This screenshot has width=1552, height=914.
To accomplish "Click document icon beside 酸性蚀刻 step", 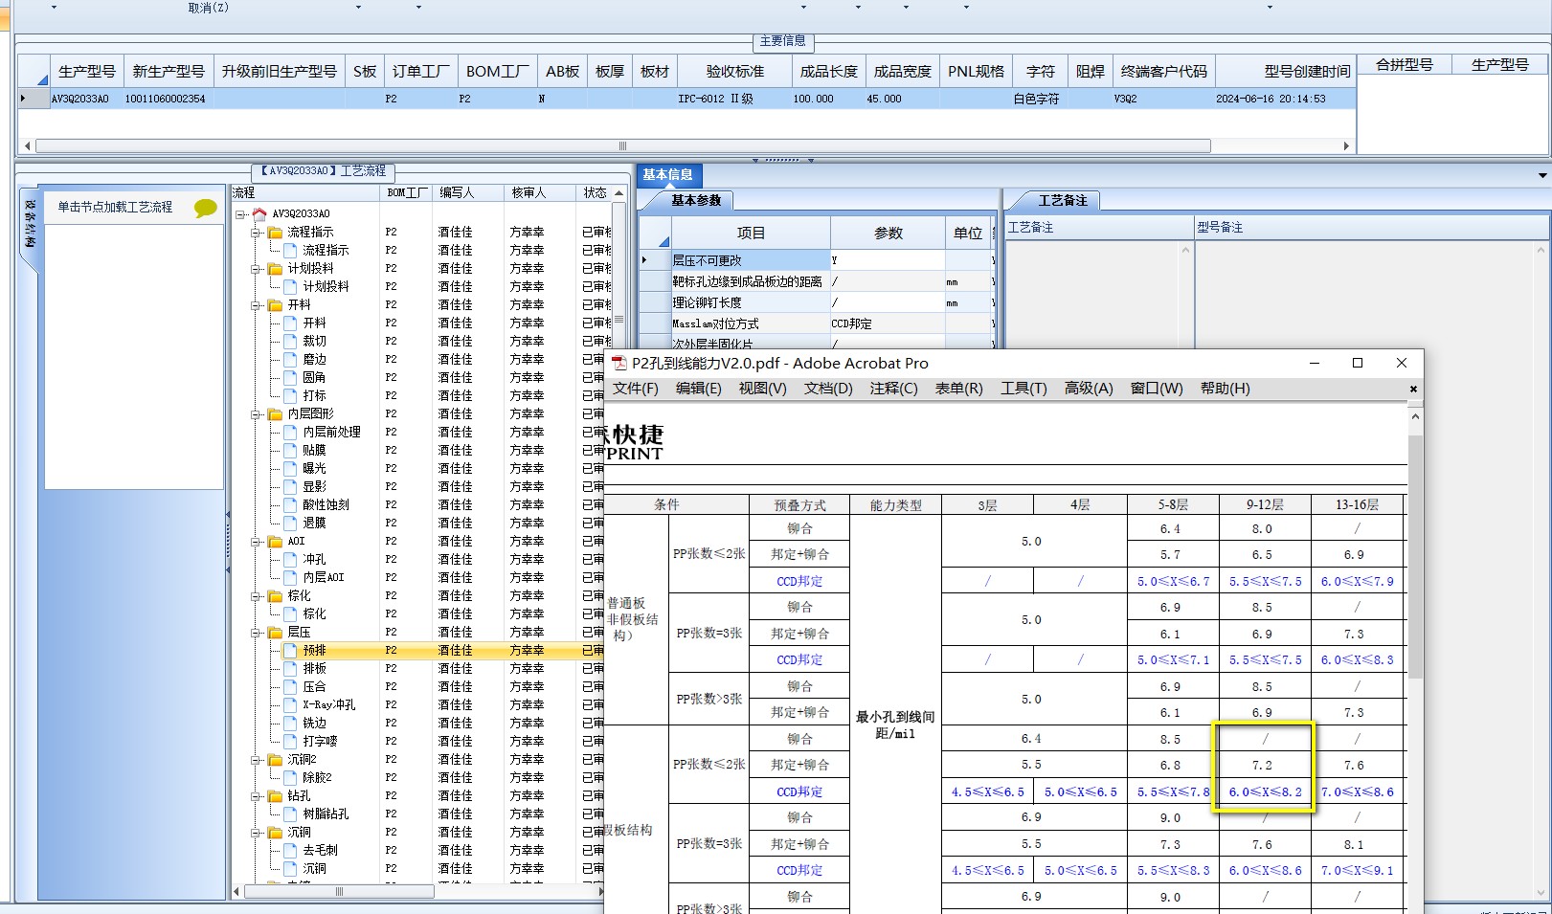I will [x=291, y=505].
